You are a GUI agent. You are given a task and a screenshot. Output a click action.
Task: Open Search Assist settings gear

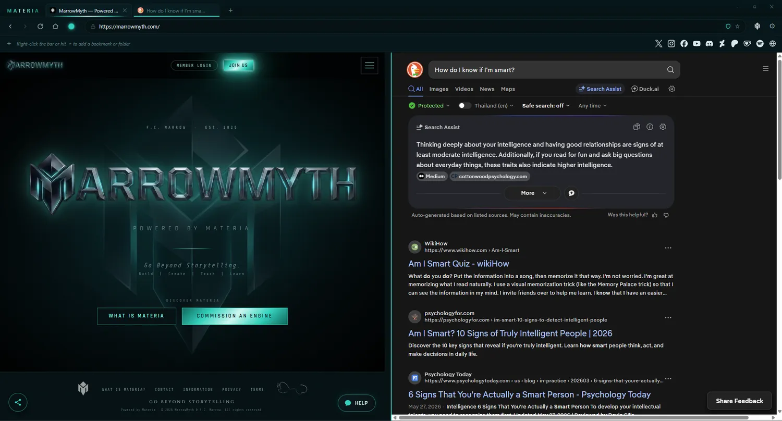[x=663, y=127]
